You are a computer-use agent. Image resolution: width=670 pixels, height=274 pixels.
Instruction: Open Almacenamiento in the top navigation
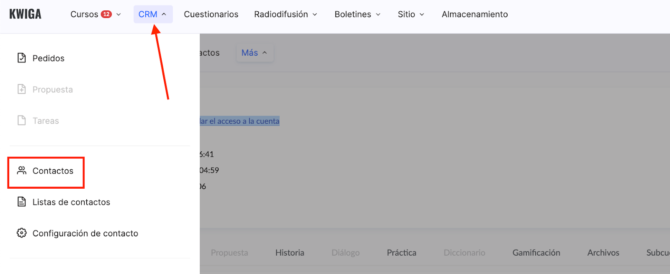pyautogui.click(x=475, y=14)
